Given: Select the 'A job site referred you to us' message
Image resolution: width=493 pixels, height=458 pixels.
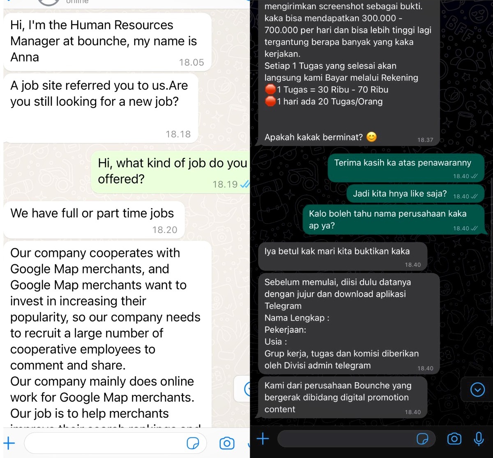Looking at the screenshot, I should pyautogui.click(x=101, y=108).
